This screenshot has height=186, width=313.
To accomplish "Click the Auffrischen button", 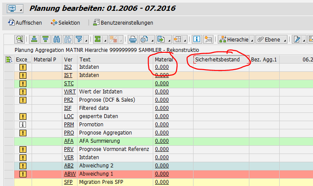I will coord(25,22).
